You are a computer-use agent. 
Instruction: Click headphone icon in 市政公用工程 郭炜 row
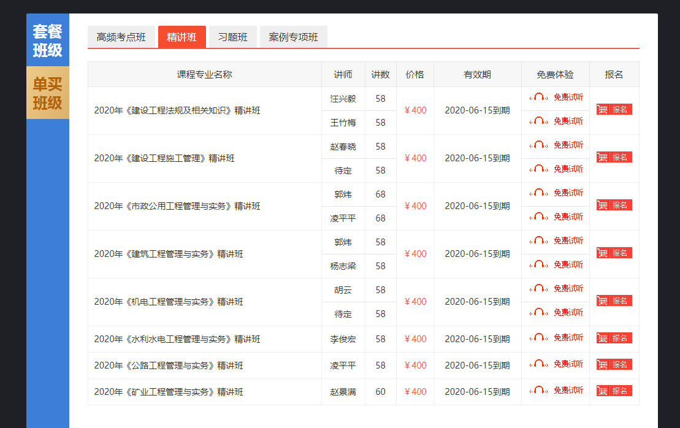[538, 193]
